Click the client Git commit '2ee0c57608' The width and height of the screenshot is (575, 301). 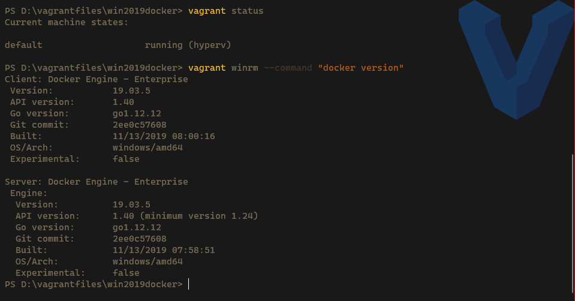tap(140, 125)
